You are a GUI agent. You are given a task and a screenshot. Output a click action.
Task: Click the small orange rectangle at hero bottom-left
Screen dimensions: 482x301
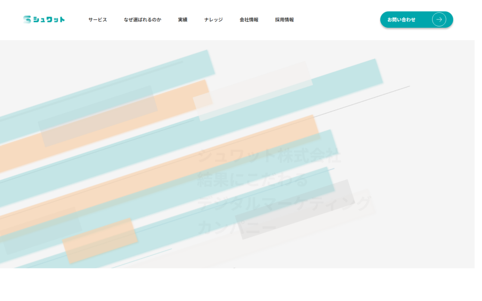pyautogui.click(x=100, y=240)
